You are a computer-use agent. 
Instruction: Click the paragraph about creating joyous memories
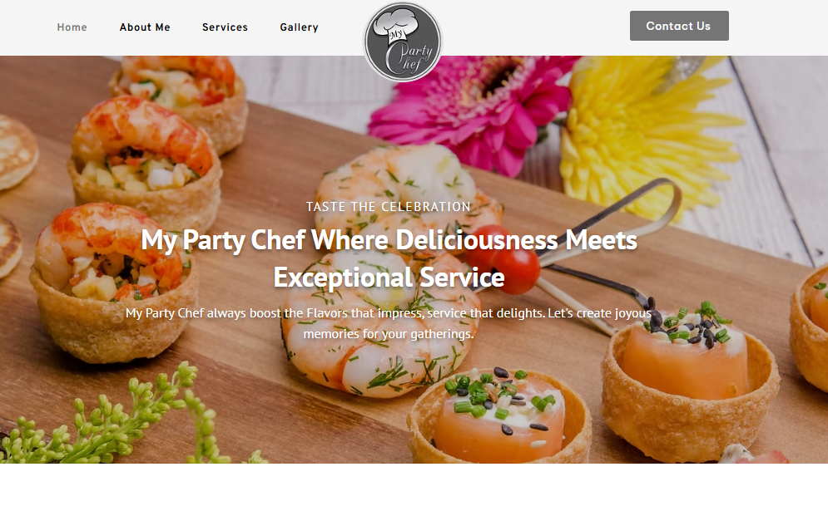tap(388, 323)
